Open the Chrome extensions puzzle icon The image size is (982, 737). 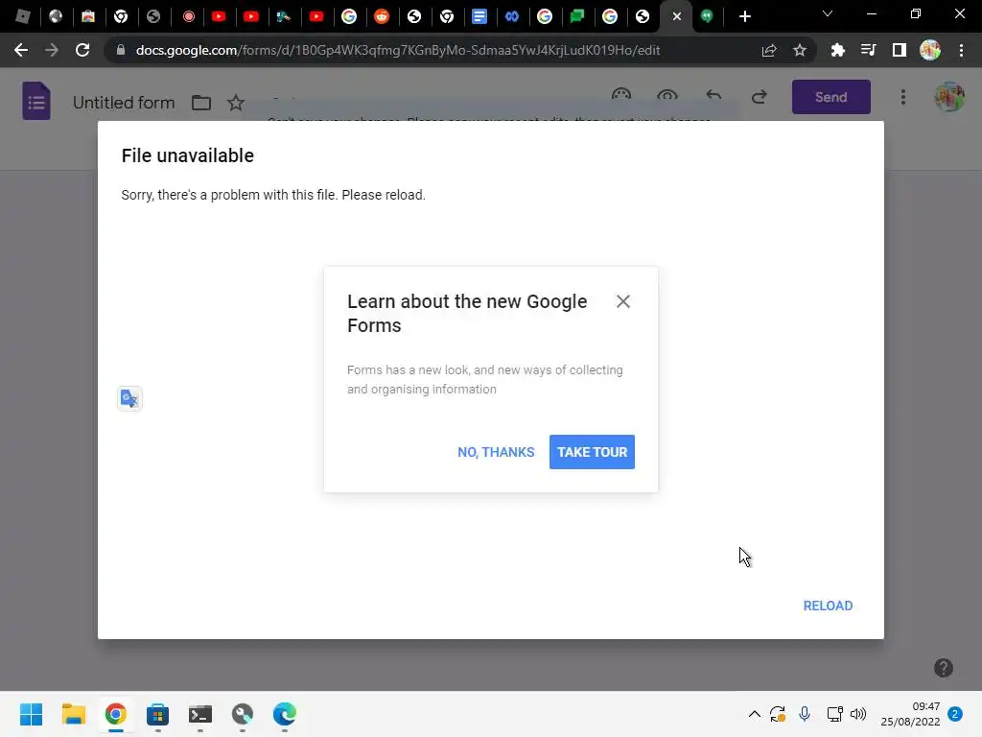pyautogui.click(x=837, y=50)
